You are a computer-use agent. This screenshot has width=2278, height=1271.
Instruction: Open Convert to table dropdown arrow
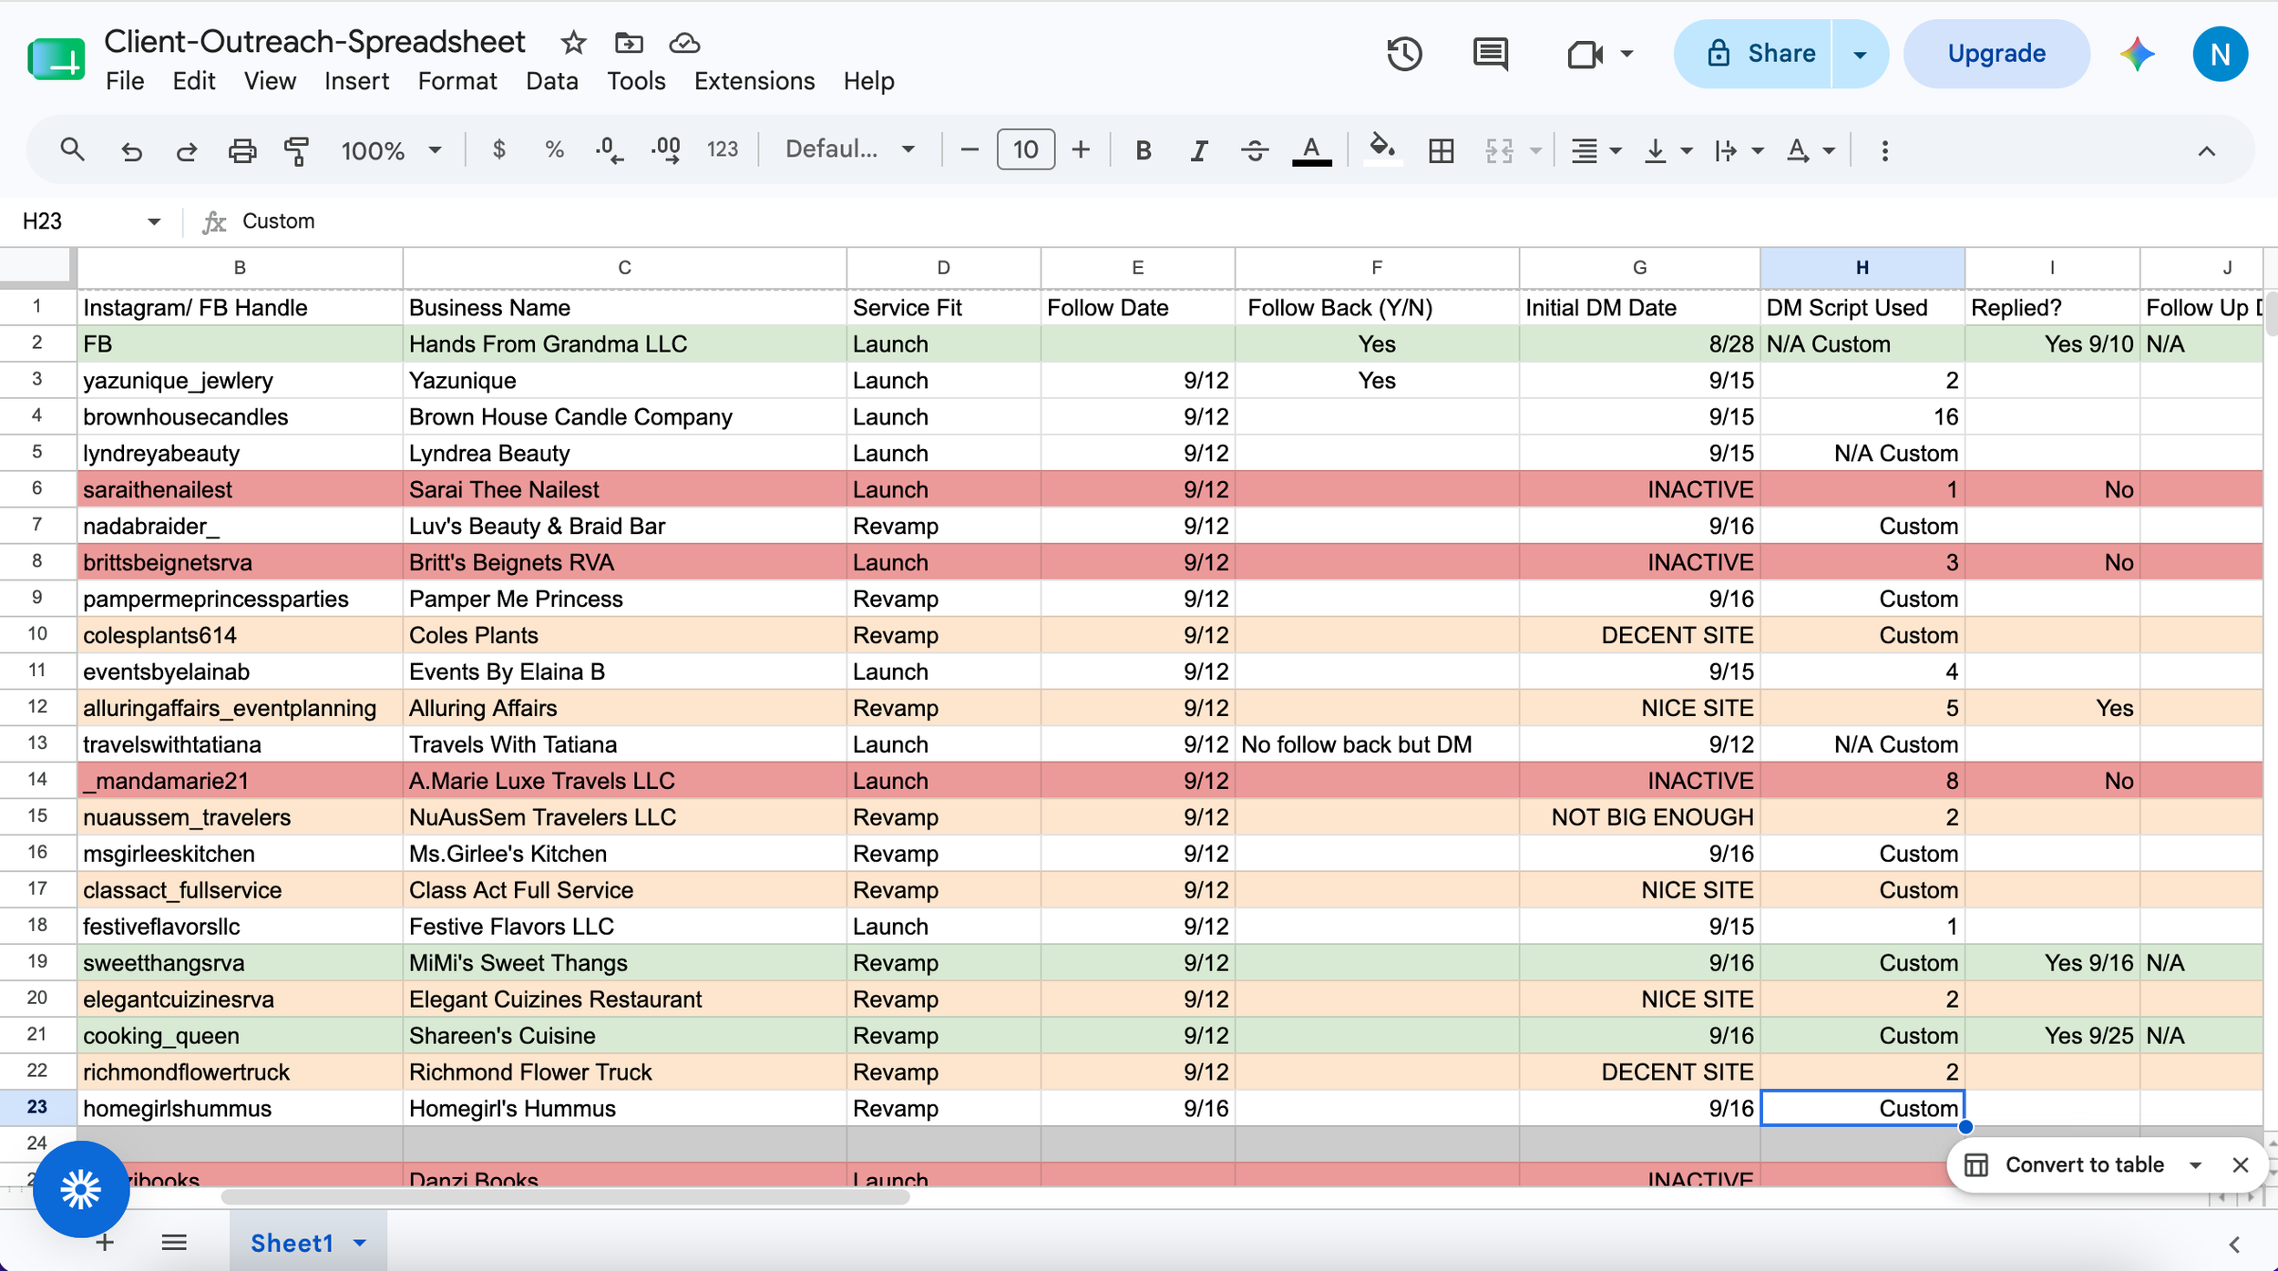pos(2195,1165)
